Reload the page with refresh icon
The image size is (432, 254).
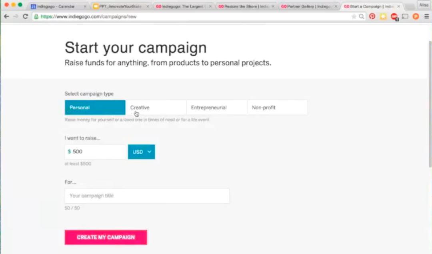click(x=25, y=16)
